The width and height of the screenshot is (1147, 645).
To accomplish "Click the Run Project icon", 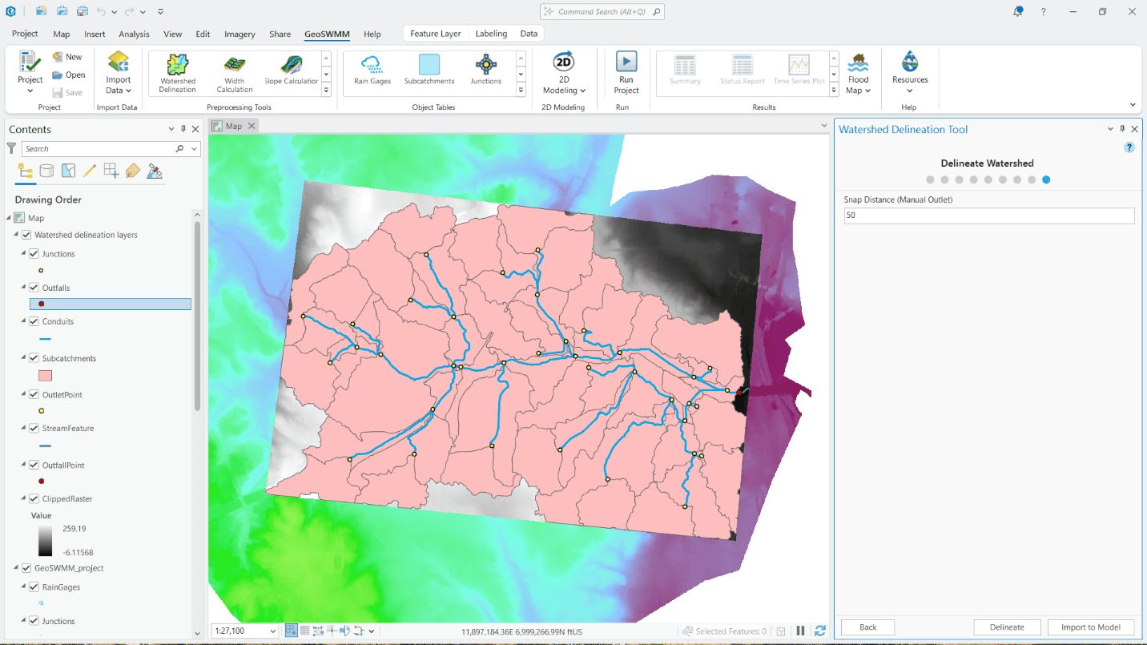I will tap(626, 71).
